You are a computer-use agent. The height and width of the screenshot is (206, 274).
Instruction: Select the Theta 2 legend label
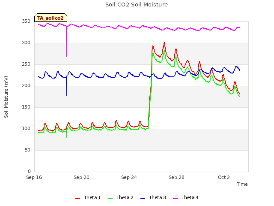coord(125,197)
